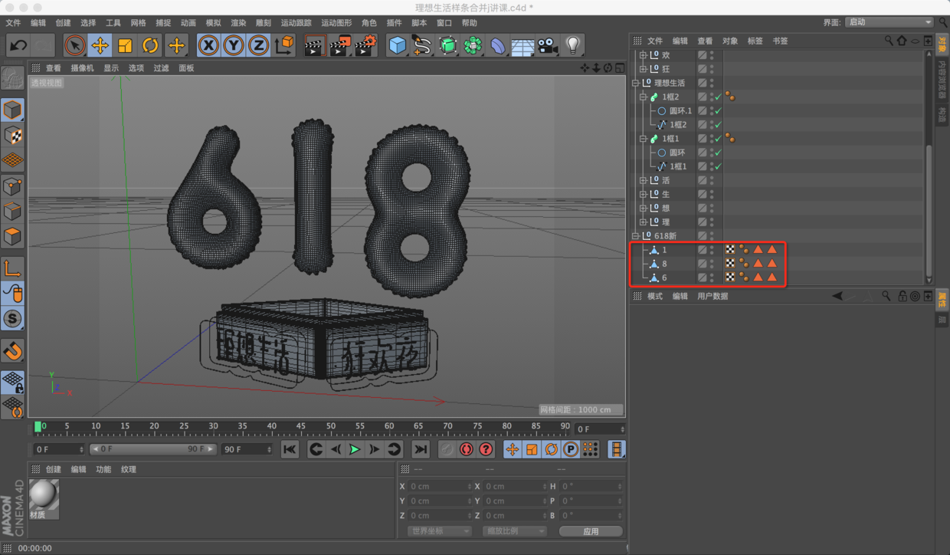Viewport: 950px width, 555px height.
Task: Open the 渲染 menu in menu bar
Action: pyautogui.click(x=238, y=23)
